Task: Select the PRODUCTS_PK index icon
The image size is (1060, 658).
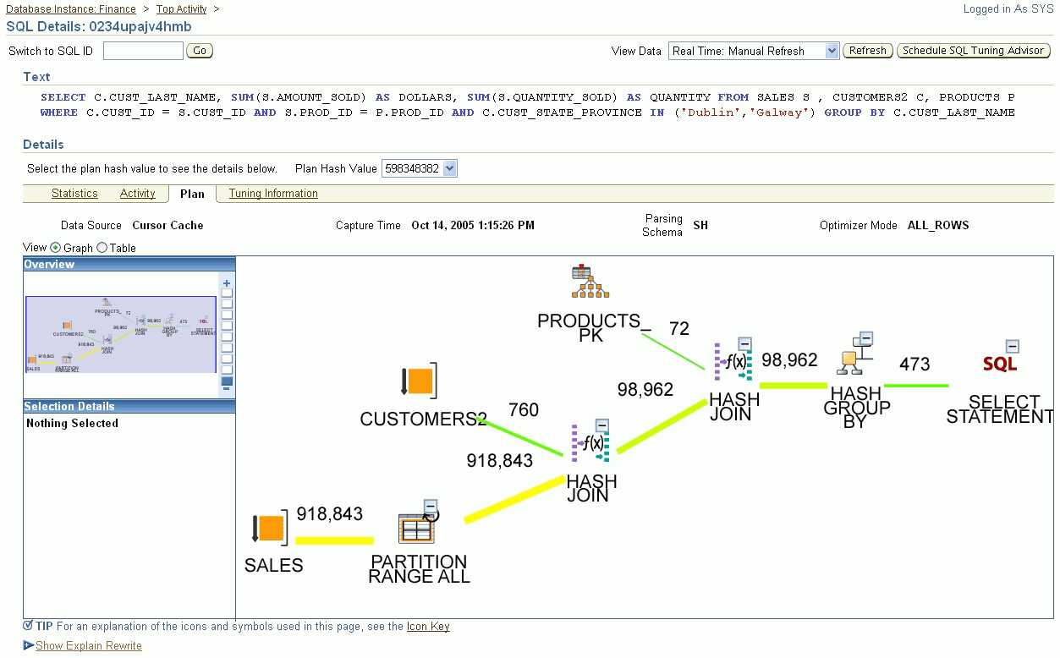Action: [589, 282]
